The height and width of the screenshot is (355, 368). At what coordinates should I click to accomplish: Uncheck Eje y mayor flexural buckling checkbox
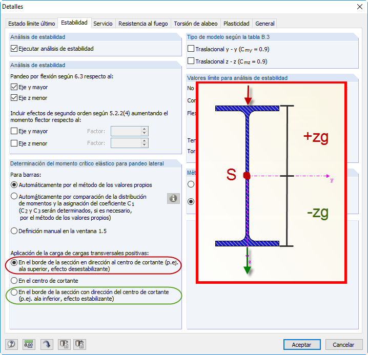14,87
